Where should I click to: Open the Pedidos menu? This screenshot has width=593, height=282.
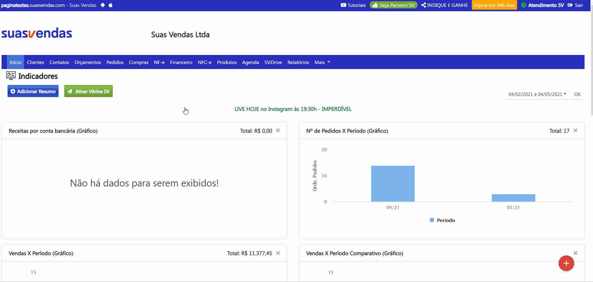point(115,62)
